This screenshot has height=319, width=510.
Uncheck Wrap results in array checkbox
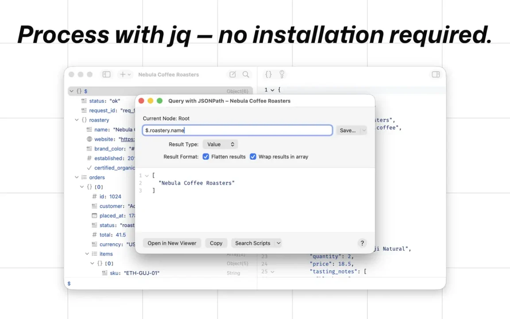[x=253, y=156]
